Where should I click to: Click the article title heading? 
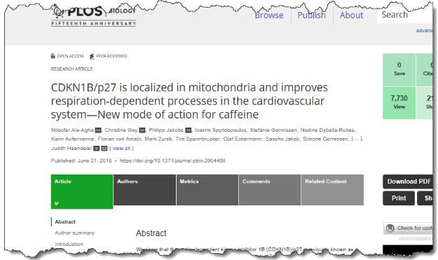coord(189,101)
